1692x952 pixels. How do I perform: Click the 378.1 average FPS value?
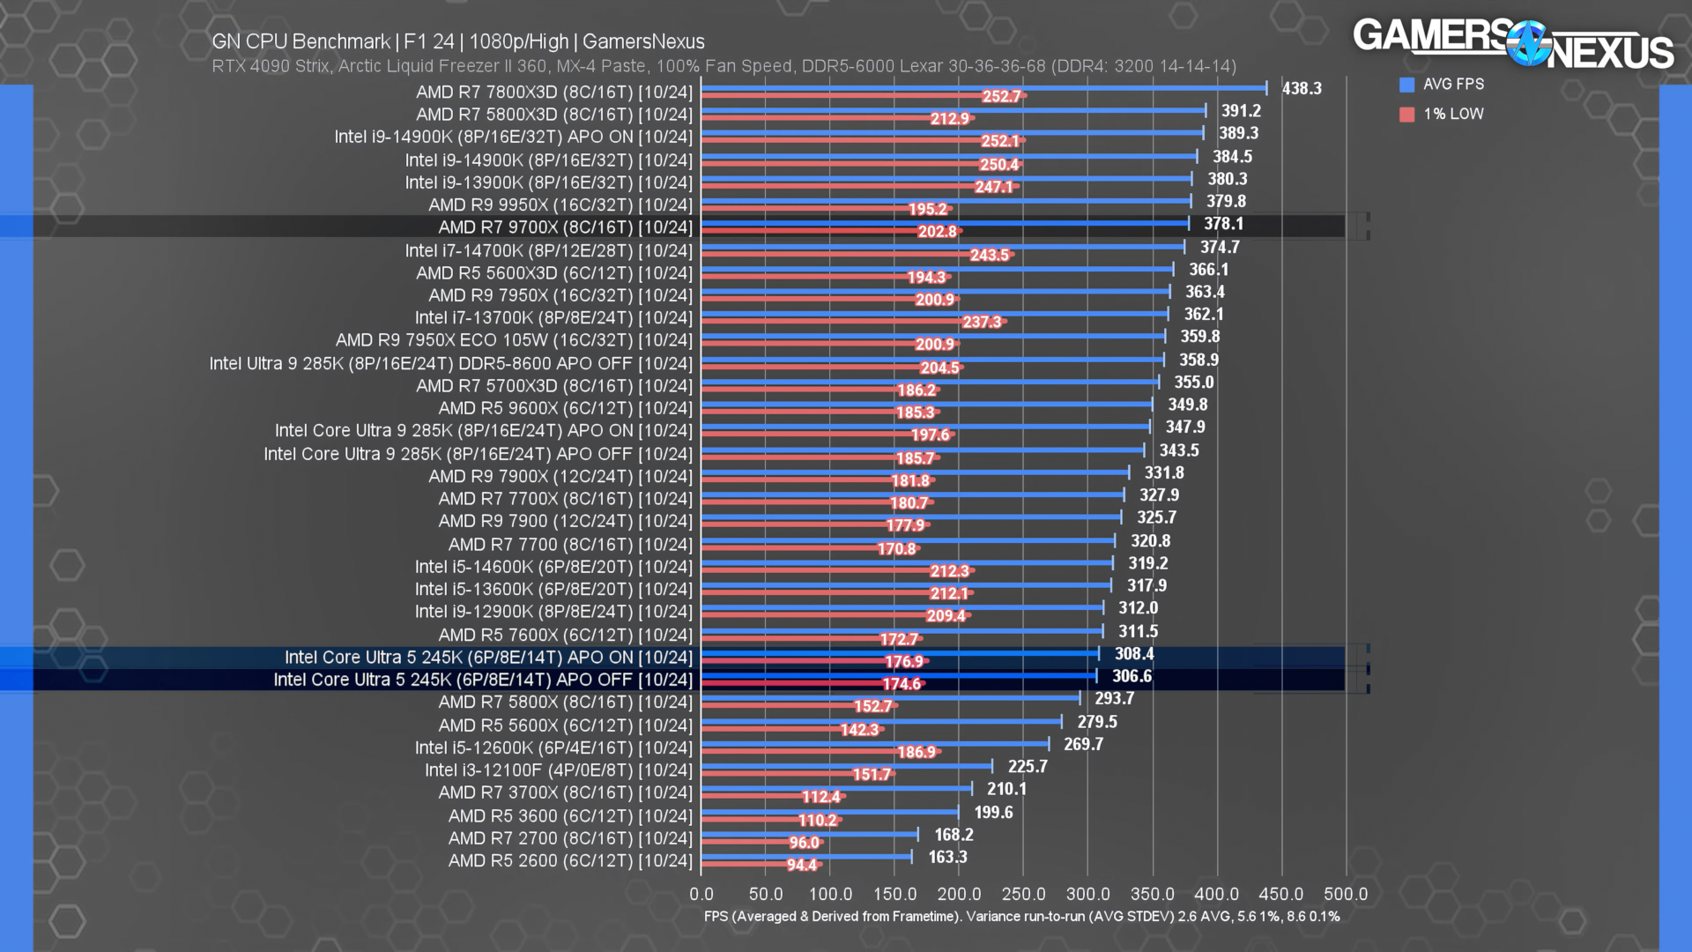pyautogui.click(x=1223, y=224)
